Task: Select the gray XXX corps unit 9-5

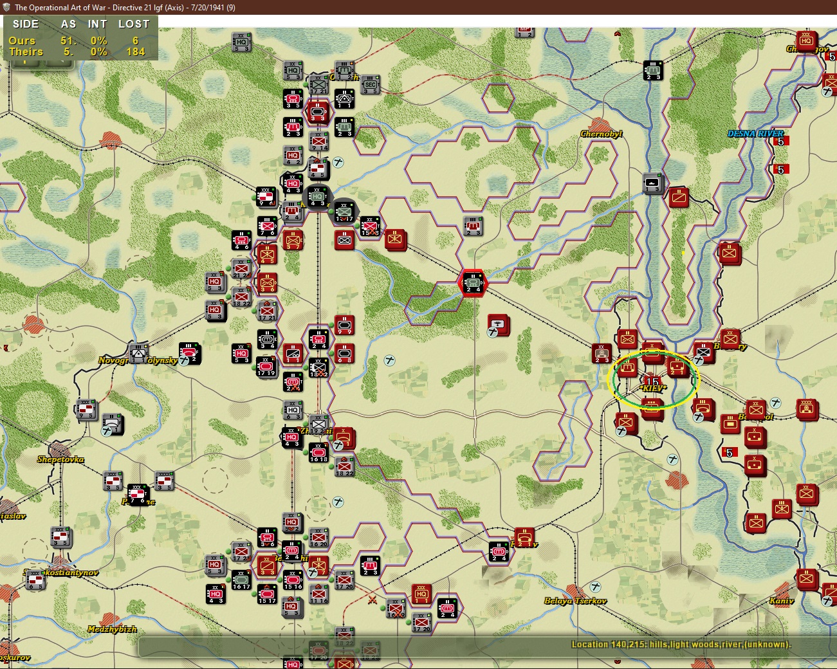Action: [x=87, y=410]
